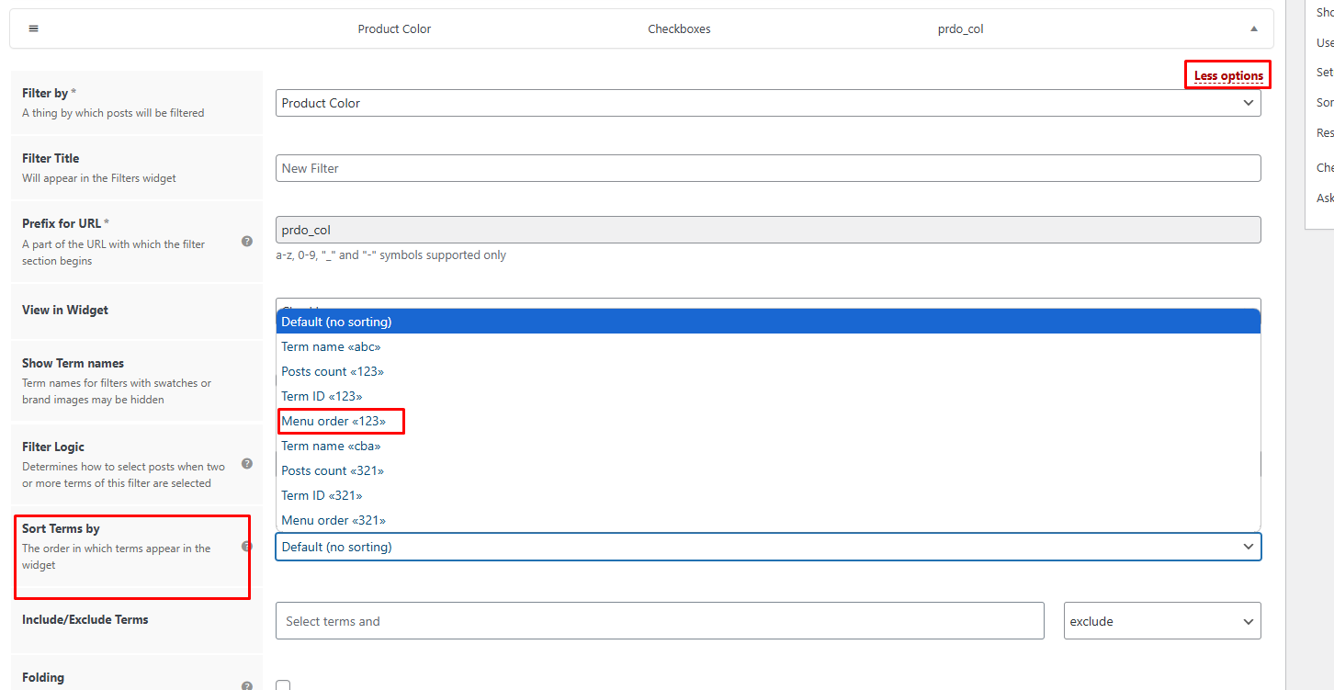Click the Checkboxes header text
Viewport: 1334px width, 690px height.
point(679,28)
